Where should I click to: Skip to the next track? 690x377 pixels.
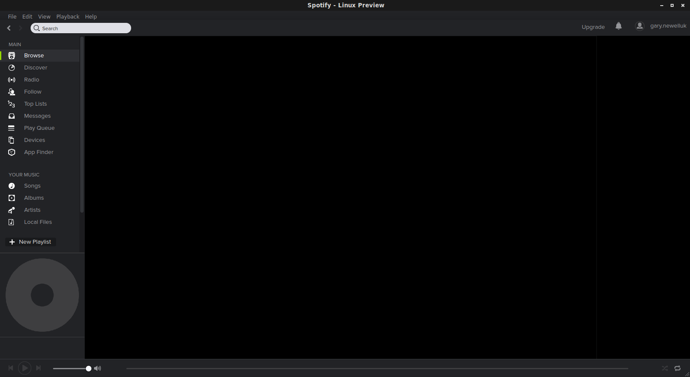point(38,368)
